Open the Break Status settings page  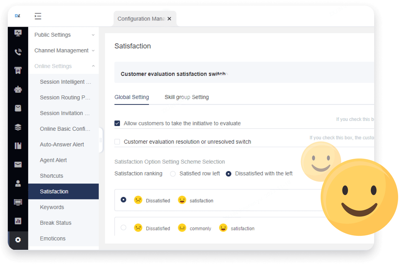click(x=56, y=223)
